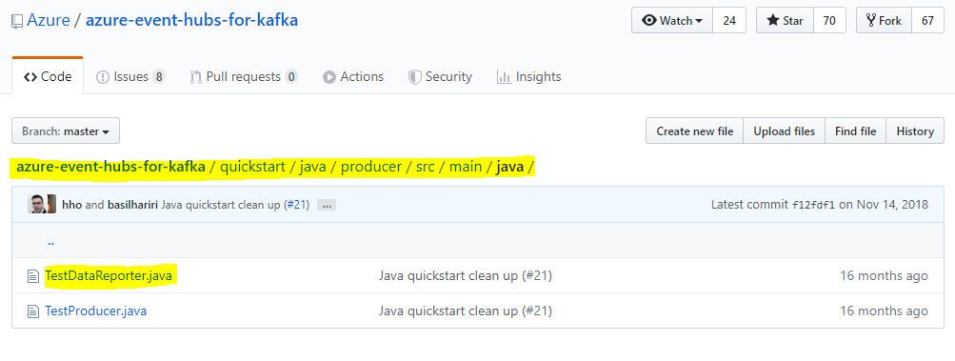The image size is (955, 361).
Task: Click the java breadcrumb after quickstart
Action: pos(313,167)
